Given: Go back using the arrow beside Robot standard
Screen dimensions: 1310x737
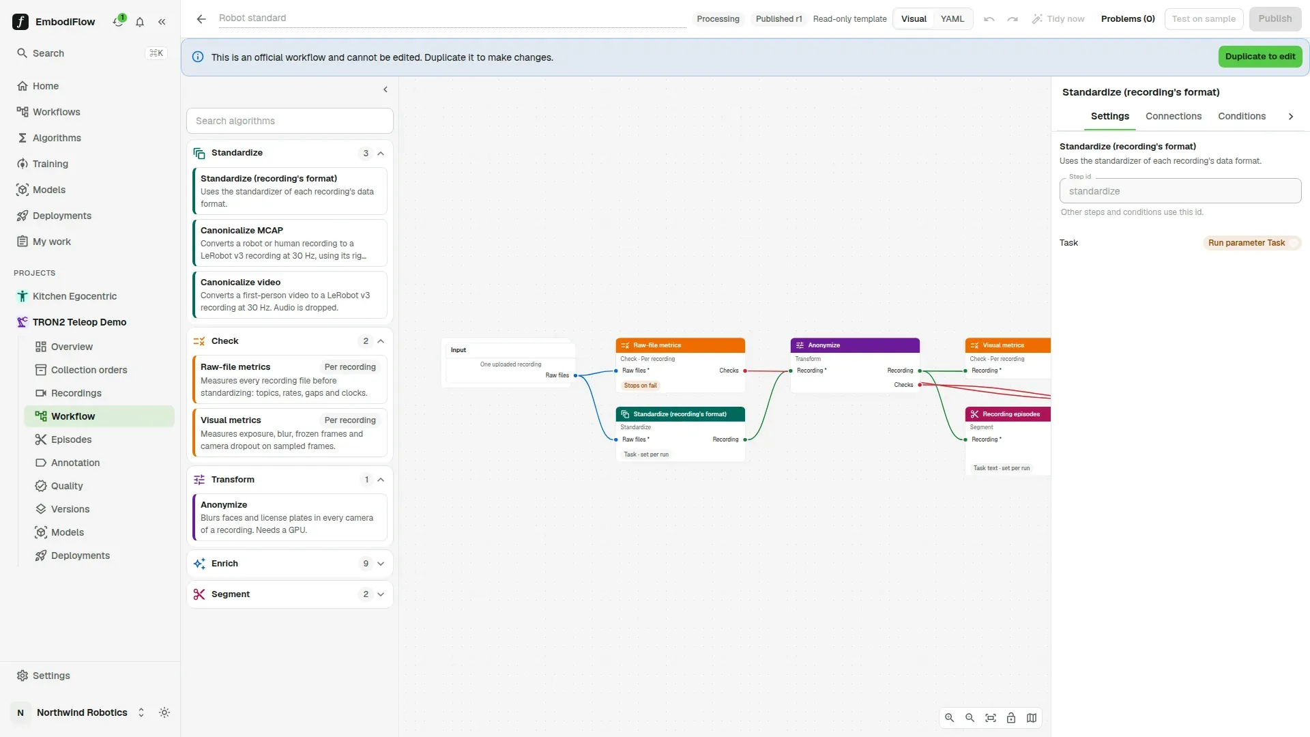Looking at the screenshot, I should click(x=201, y=19).
